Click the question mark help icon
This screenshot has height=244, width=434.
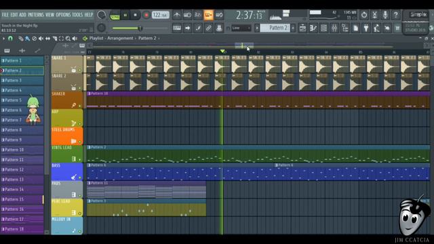tap(396, 15)
